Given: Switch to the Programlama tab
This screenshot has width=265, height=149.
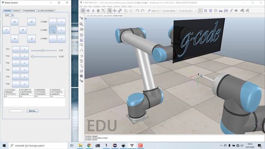Looking at the screenshot, I should [29, 11].
